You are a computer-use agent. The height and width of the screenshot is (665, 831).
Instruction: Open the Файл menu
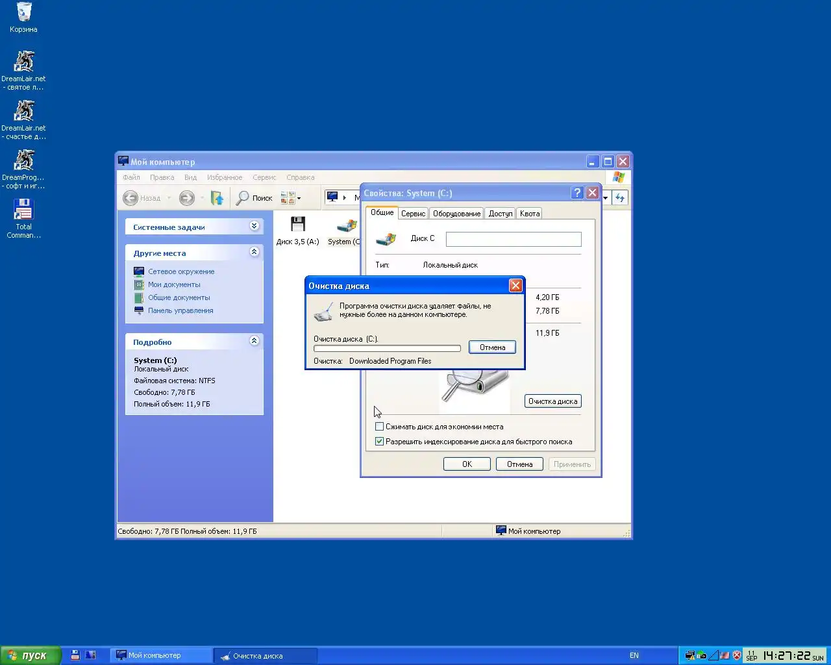131,177
